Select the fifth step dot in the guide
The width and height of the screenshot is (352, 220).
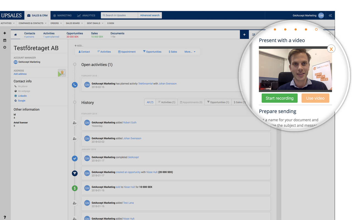[x=316, y=29]
